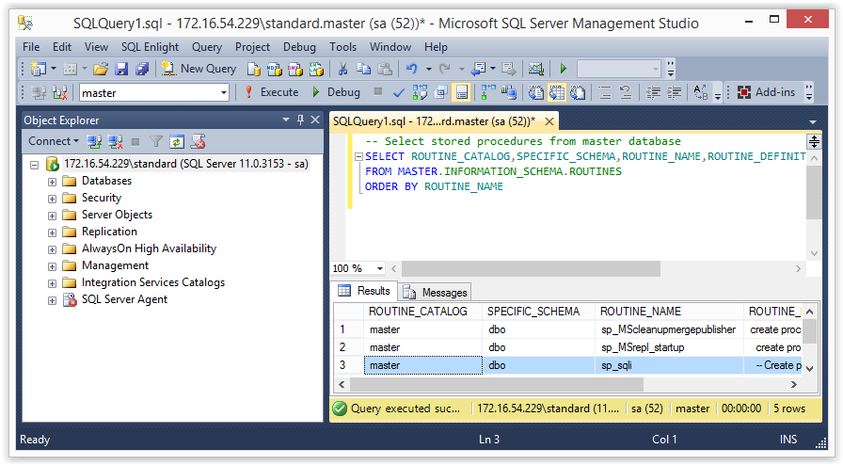Click the Undo arrow icon

[412, 69]
